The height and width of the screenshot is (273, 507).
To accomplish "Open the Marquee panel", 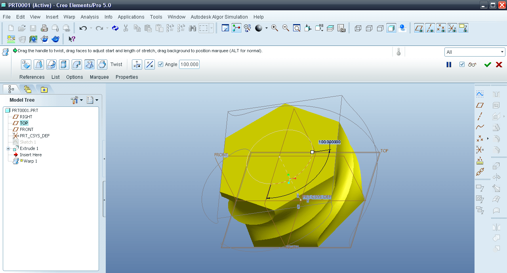I will [x=99, y=77].
